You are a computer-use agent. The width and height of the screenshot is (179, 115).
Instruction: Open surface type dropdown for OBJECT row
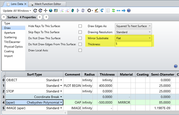click(61, 80)
